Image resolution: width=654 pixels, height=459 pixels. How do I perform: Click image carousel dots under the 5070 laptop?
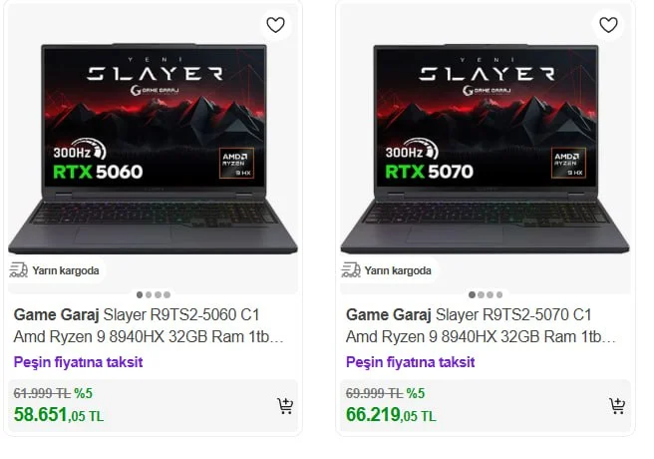(x=485, y=294)
